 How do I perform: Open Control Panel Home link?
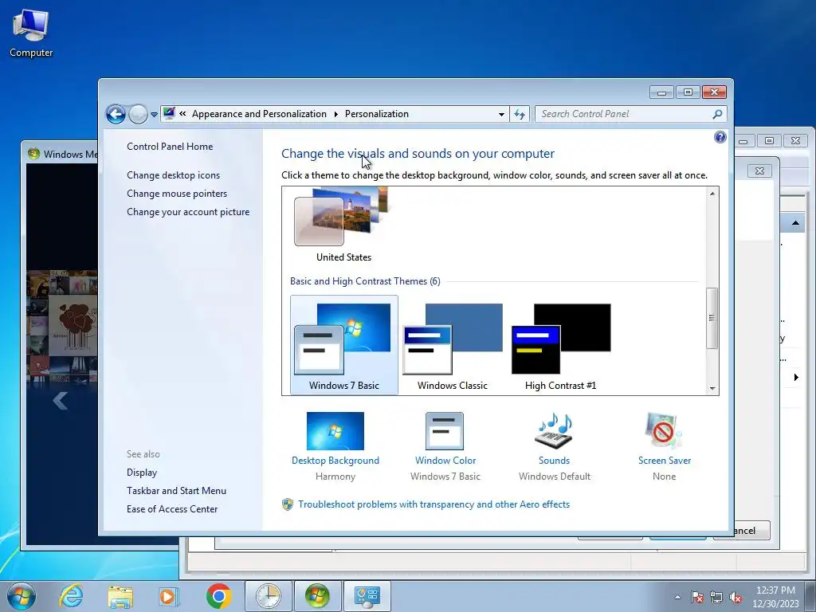click(x=170, y=147)
